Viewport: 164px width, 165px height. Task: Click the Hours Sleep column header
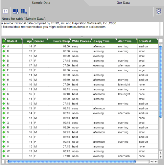[x=59, y=41]
